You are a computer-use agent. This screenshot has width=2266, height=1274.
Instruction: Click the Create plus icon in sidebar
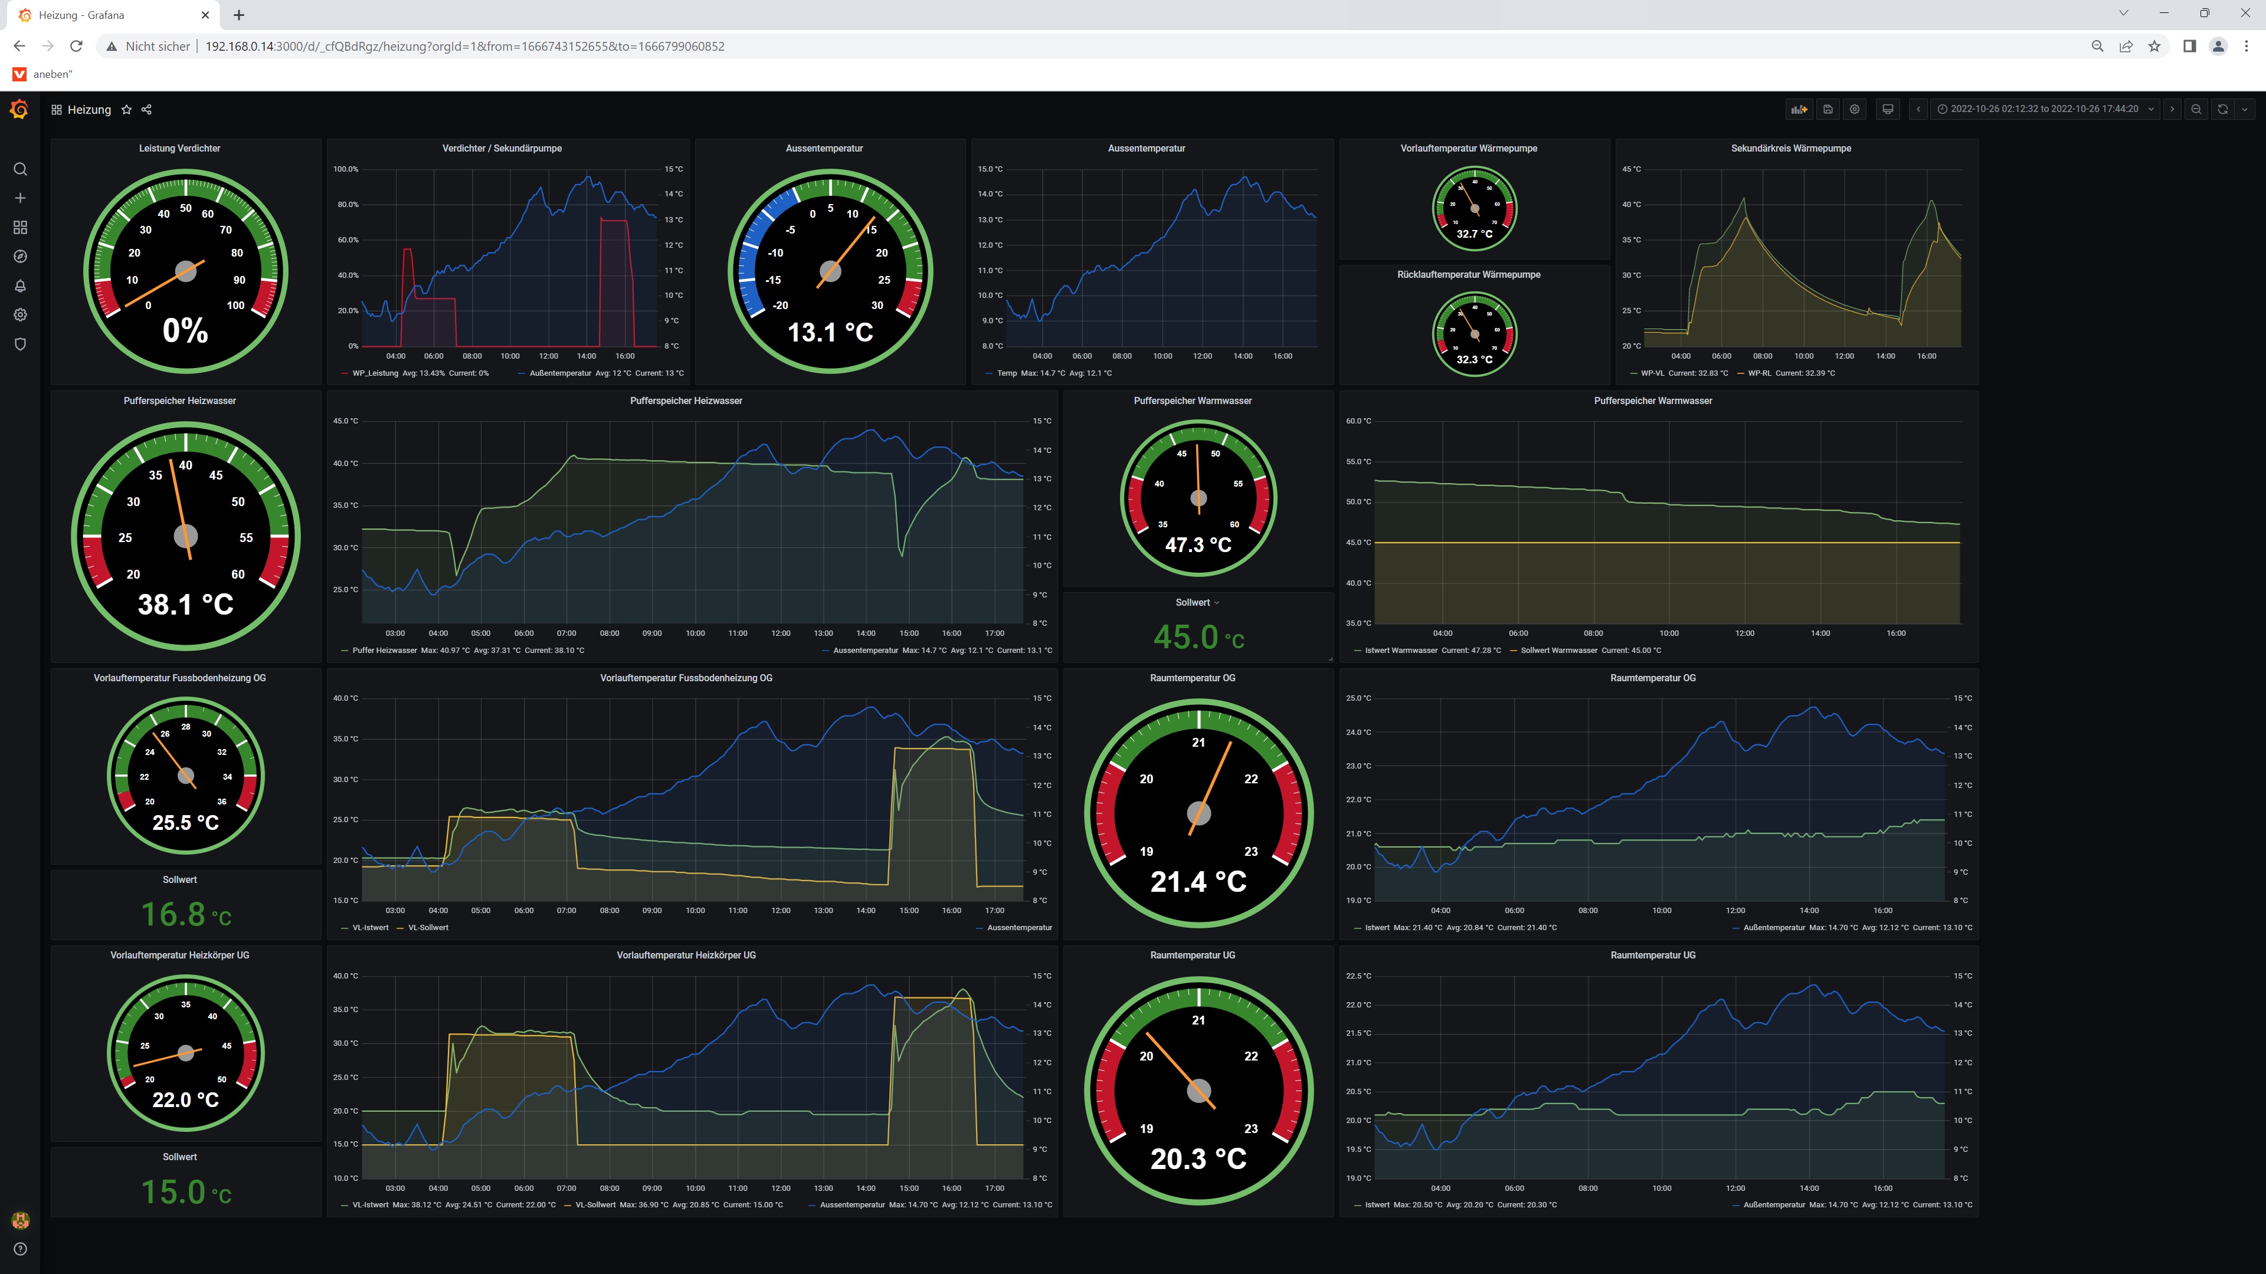pyautogui.click(x=20, y=198)
